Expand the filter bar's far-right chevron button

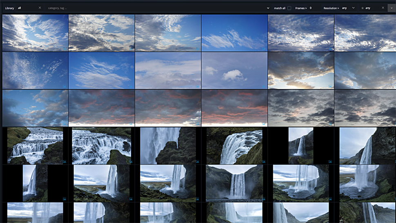(392, 8)
